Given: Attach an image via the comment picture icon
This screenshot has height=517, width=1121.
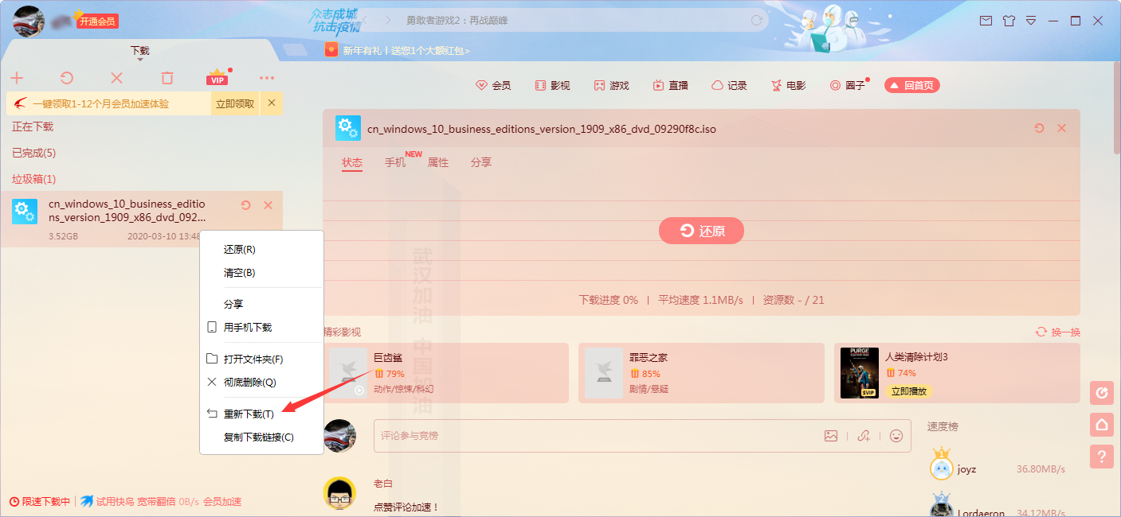Looking at the screenshot, I should click(x=832, y=436).
